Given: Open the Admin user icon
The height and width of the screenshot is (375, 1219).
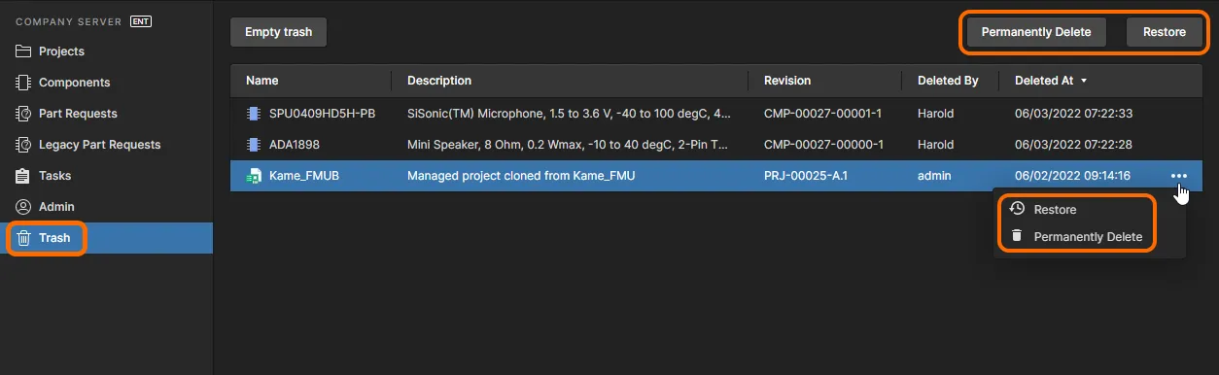Looking at the screenshot, I should click(23, 207).
